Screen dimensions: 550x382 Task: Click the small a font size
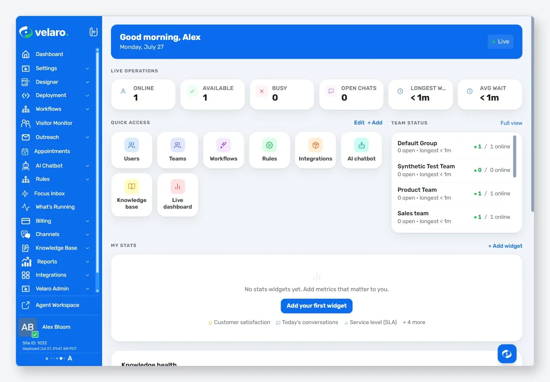(x=47, y=359)
